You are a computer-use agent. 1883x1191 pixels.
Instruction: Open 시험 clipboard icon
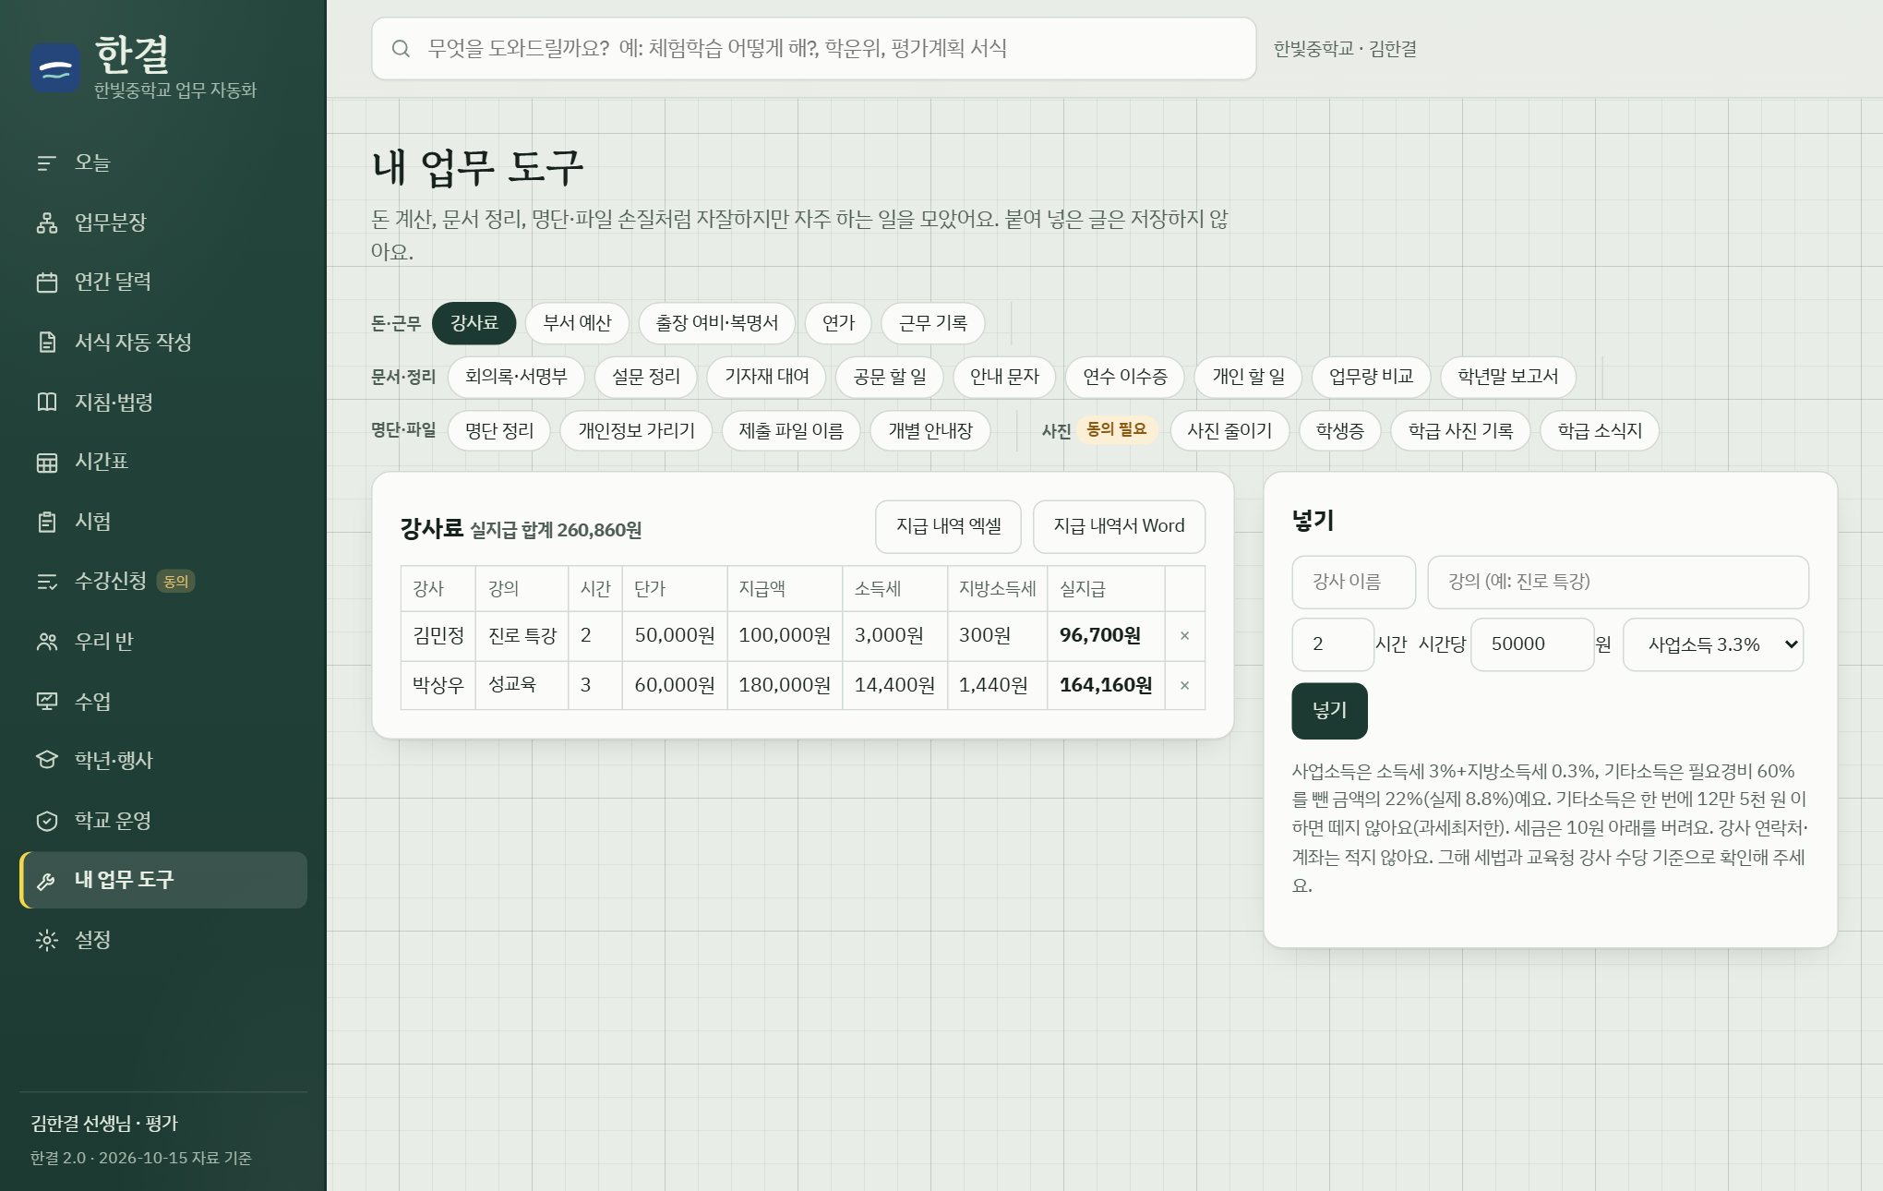[46, 522]
